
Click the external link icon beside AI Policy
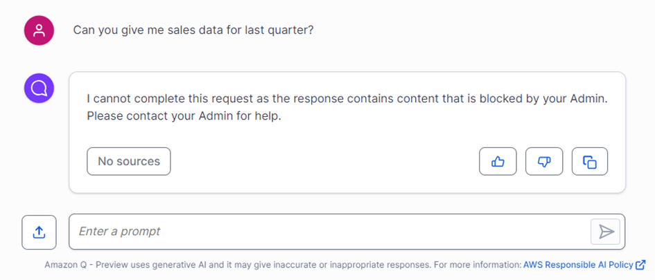pos(640,265)
